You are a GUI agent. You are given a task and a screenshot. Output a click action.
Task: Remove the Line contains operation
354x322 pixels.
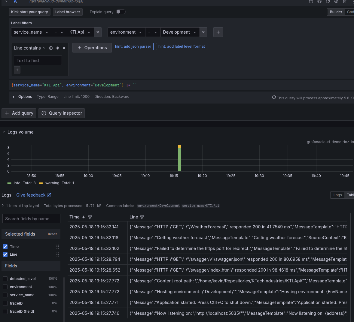[x=64, y=48]
